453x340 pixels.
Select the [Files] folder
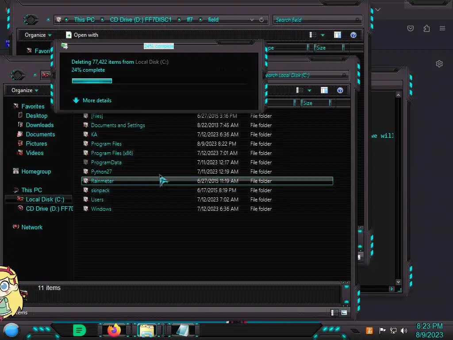pos(97,116)
